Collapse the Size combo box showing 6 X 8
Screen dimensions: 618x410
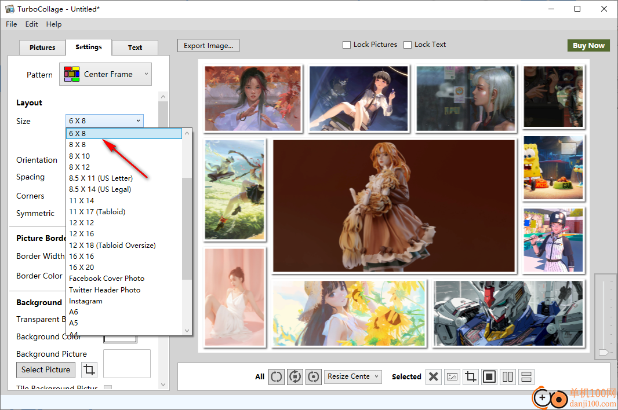104,120
